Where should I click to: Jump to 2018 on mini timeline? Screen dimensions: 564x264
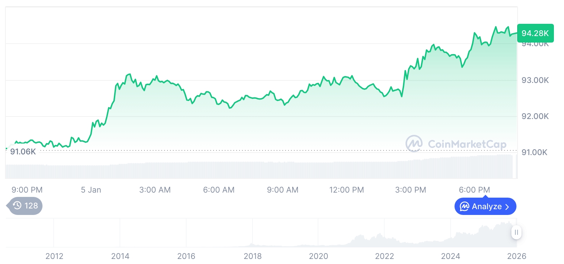click(252, 256)
